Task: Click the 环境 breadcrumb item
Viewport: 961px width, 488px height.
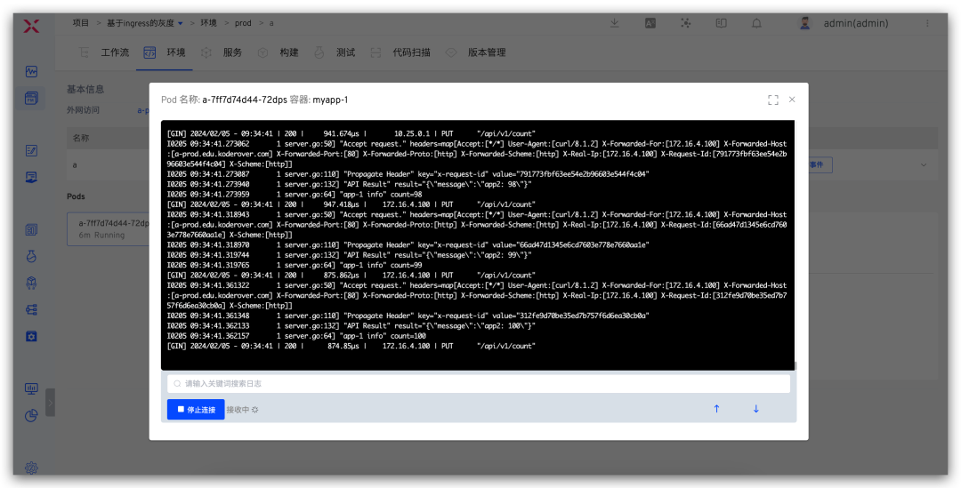Action: click(x=209, y=23)
